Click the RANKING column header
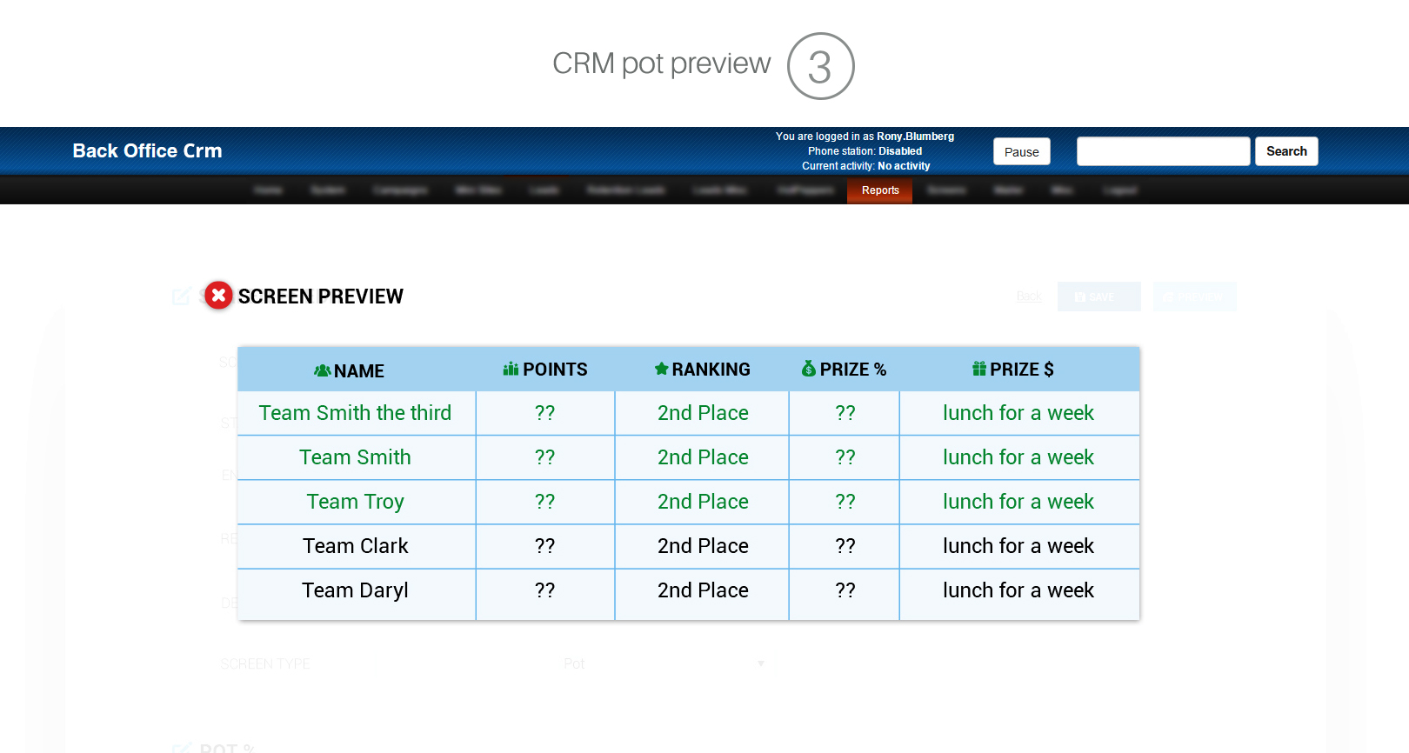The height and width of the screenshot is (753, 1409). point(702,370)
